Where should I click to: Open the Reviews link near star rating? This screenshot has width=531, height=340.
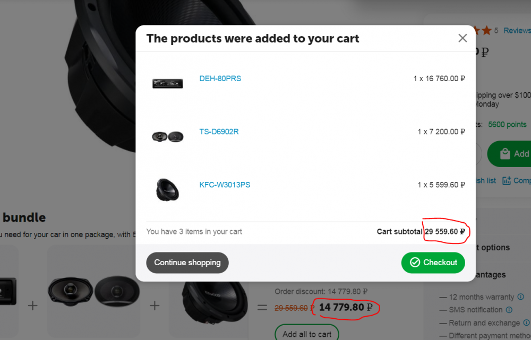click(x=517, y=31)
